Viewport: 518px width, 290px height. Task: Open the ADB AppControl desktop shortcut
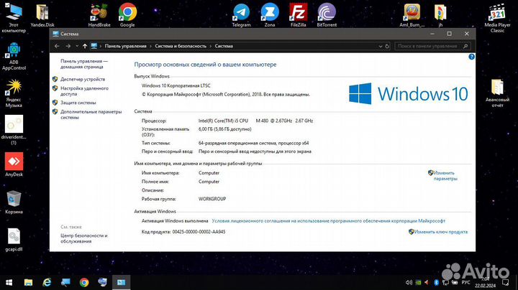point(14,56)
